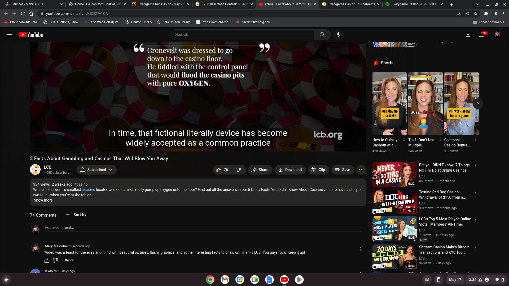Viewport: 509px width, 286px height.
Task: Open Chrome extensions puzzle icon
Action: pyautogui.click(x=486, y=14)
